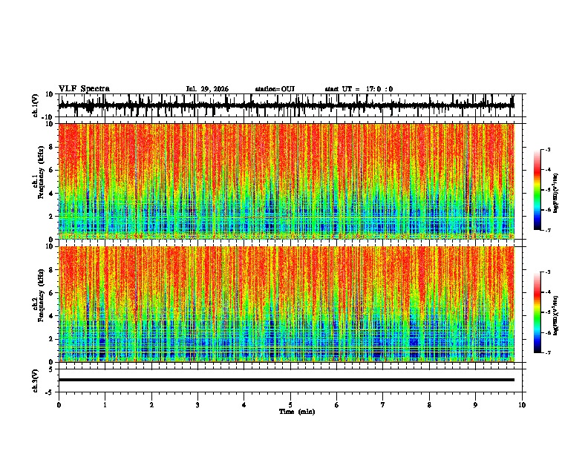Click the time axis tick "6"
The height and width of the screenshot is (454, 588).
[337, 405]
